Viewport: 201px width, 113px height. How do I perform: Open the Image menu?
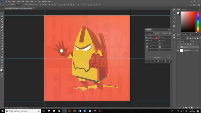tap(14, 1)
